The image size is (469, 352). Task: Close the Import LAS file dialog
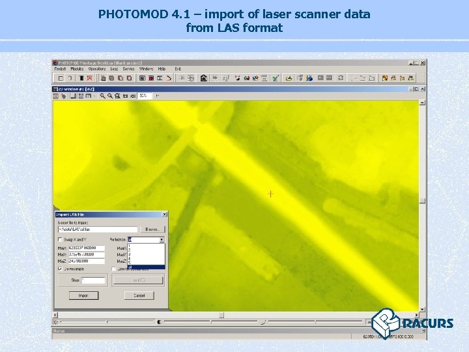click(164, 214)
